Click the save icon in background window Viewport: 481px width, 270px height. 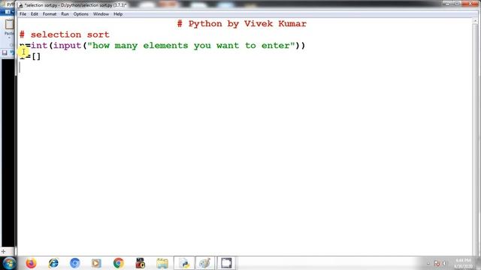[x=5, y=52]
